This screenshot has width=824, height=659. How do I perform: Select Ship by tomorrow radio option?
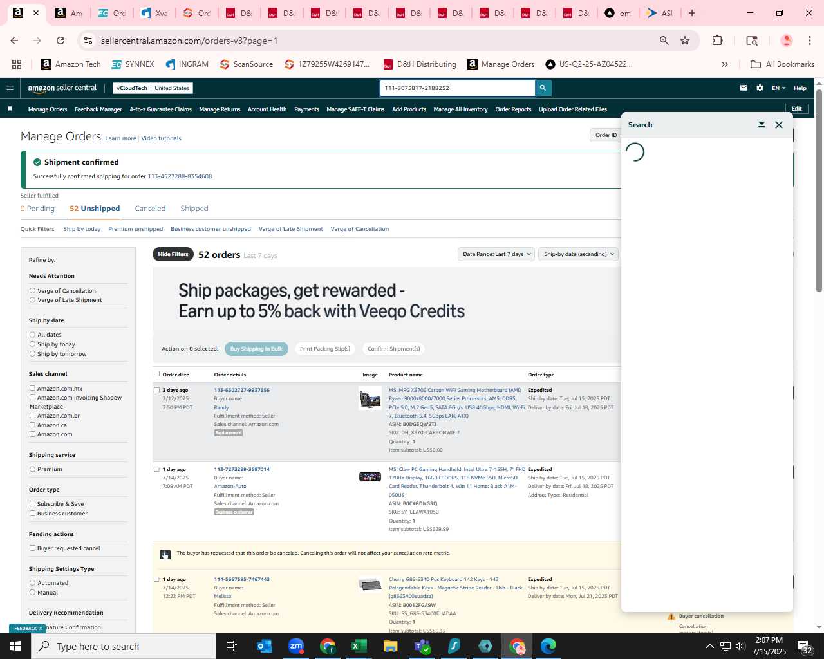pos(32,354)
